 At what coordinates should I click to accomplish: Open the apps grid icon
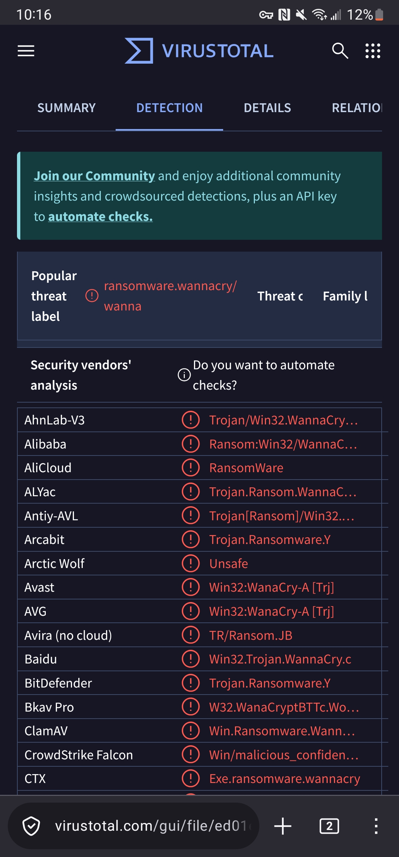372,51
